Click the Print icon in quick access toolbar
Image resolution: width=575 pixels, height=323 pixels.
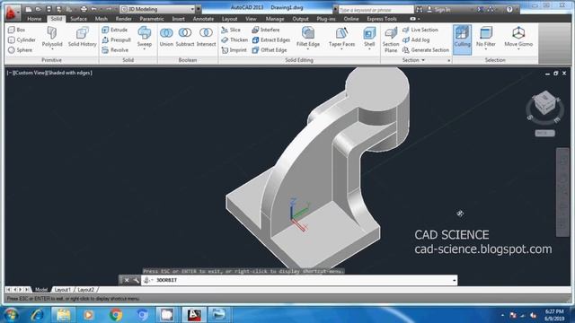click(84, 9)
